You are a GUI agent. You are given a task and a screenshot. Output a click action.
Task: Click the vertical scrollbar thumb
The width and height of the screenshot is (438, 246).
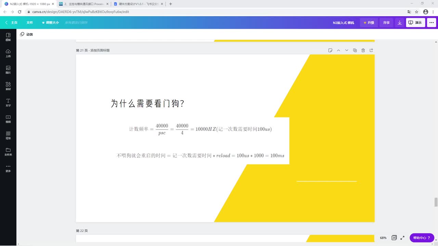[x=436, y=202]
